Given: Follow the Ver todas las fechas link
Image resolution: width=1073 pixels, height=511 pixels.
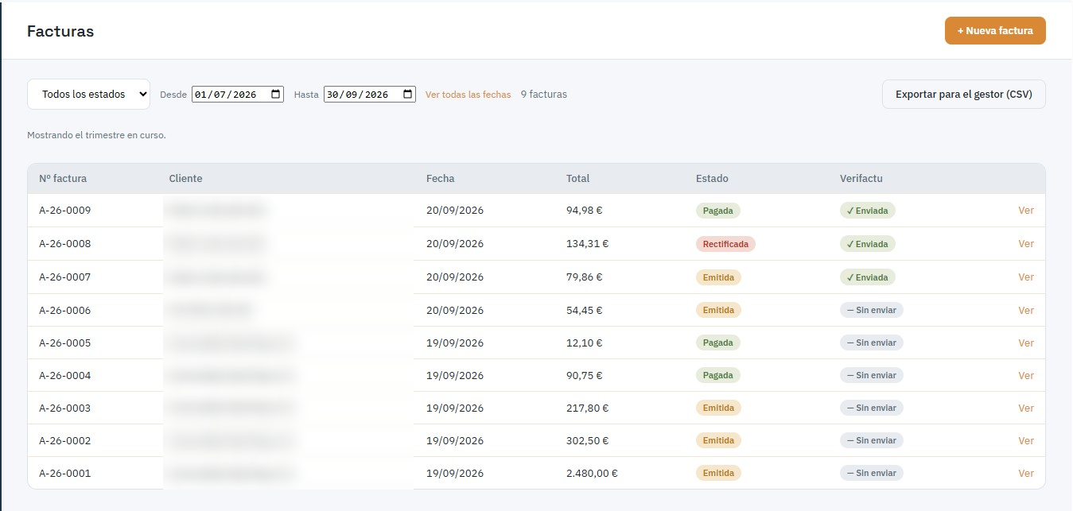Looking at the screenshot, I should pos(468,95).
